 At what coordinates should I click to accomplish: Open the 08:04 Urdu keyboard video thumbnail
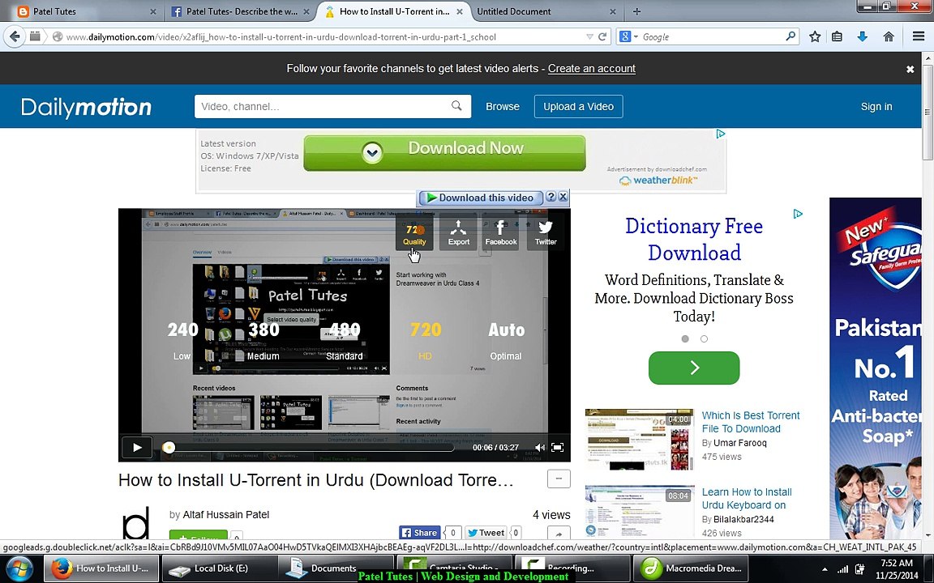tap(639, 513)
